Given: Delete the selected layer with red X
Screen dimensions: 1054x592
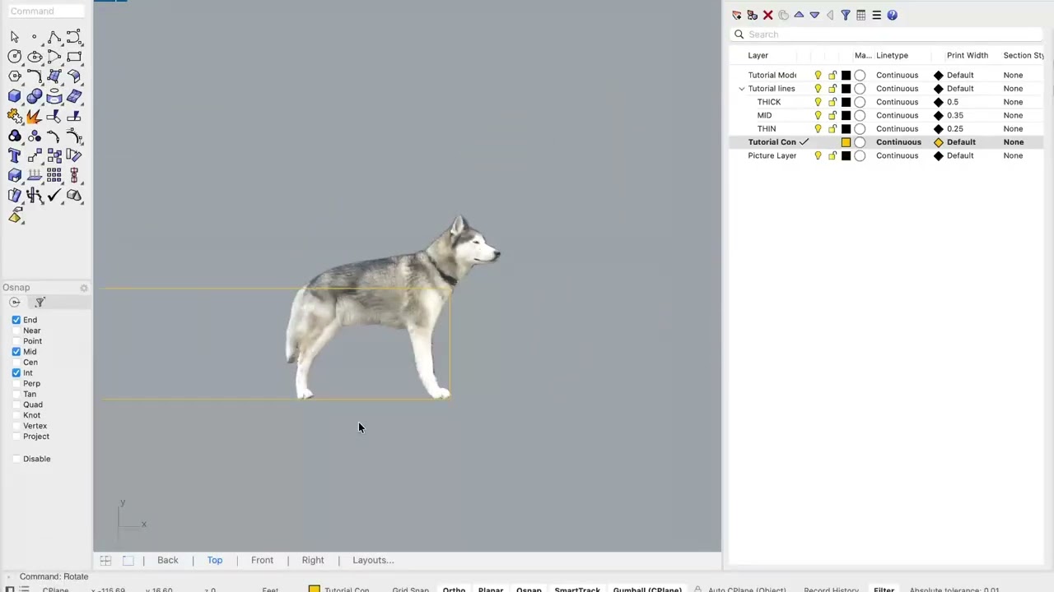Looking at the screenshot, I should [767, 15].
